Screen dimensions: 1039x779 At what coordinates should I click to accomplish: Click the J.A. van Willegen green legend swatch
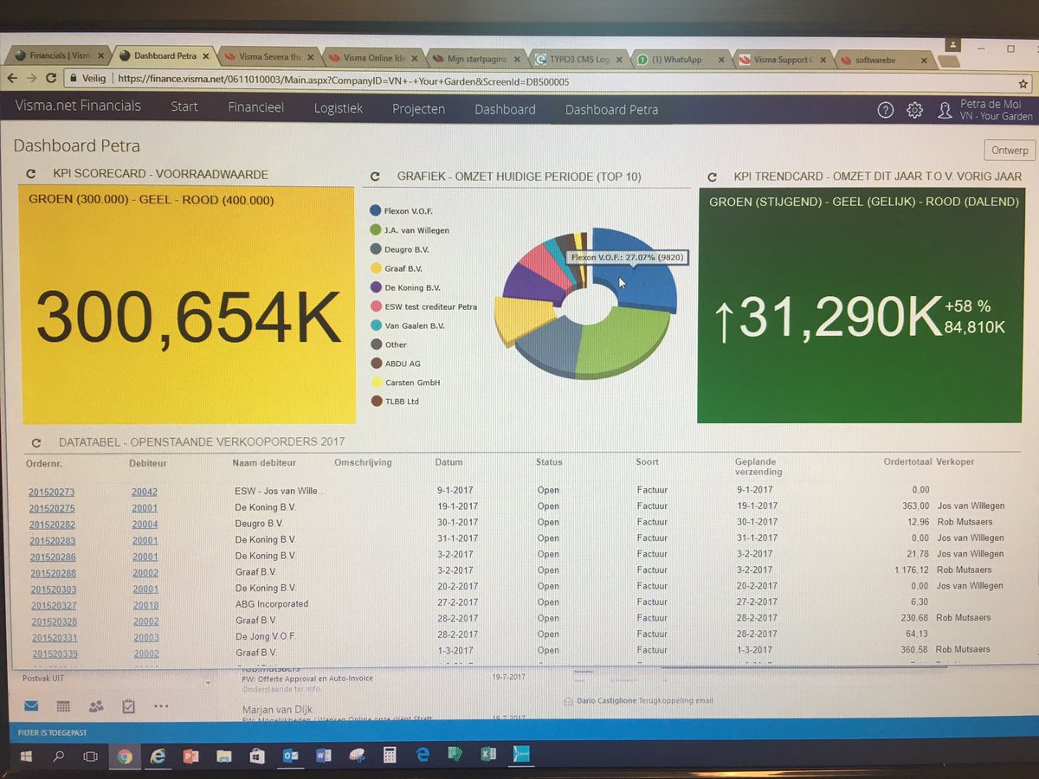[x=375, y=229]
